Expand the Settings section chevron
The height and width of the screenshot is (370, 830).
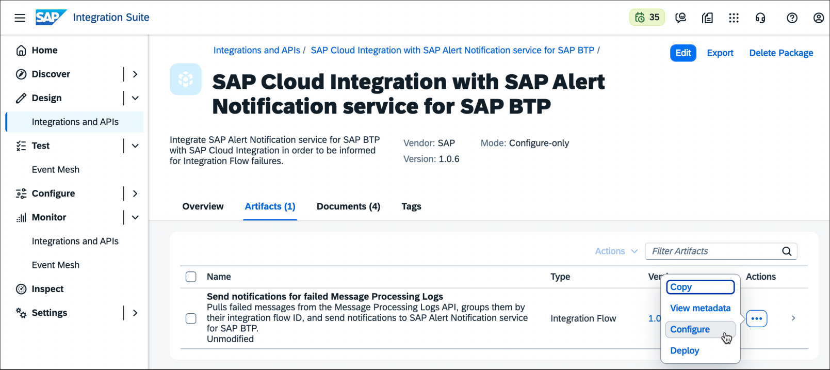pyautogui.click(x=135, y=313)
